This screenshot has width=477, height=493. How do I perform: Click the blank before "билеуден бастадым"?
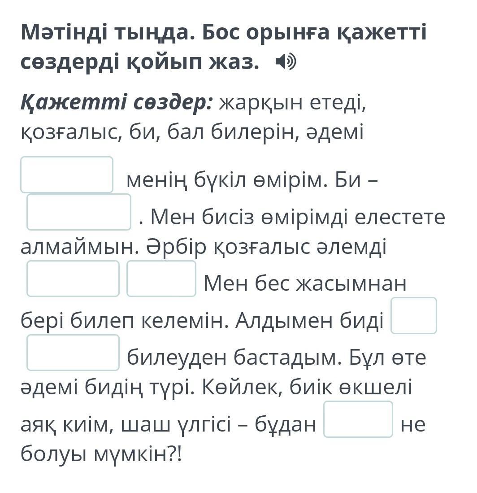[73, 353]
